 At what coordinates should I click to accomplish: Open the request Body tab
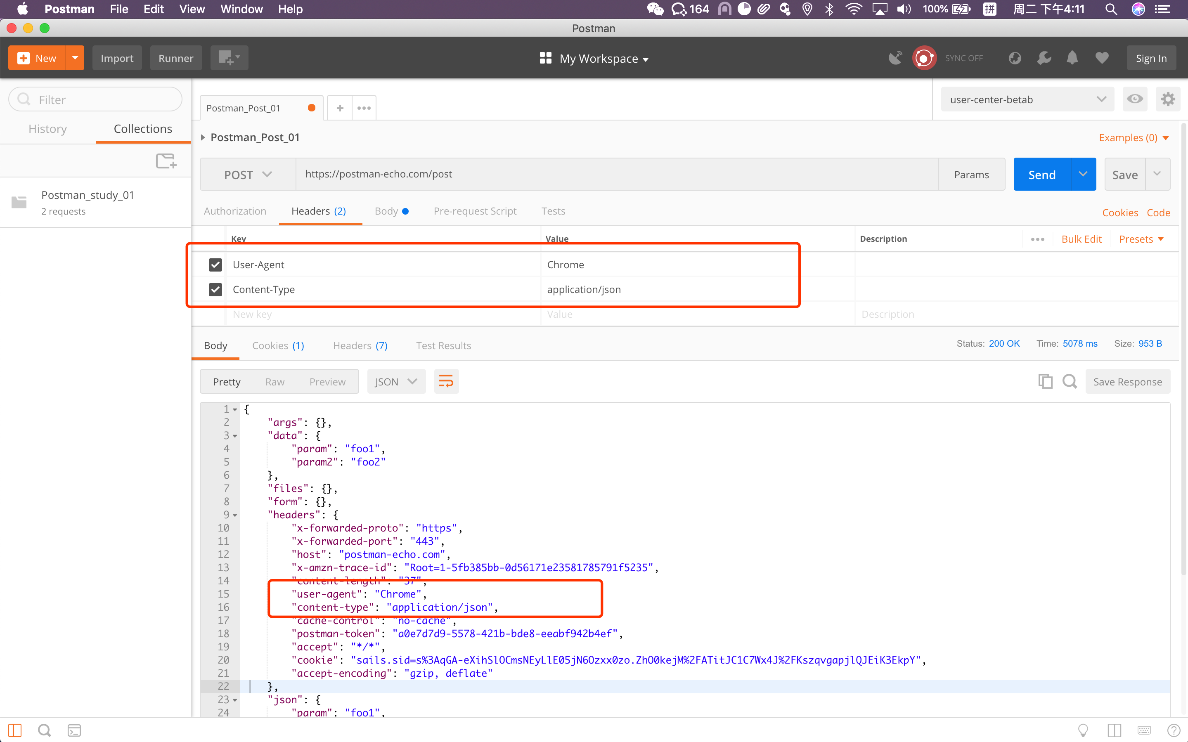[x=391, y=211]
